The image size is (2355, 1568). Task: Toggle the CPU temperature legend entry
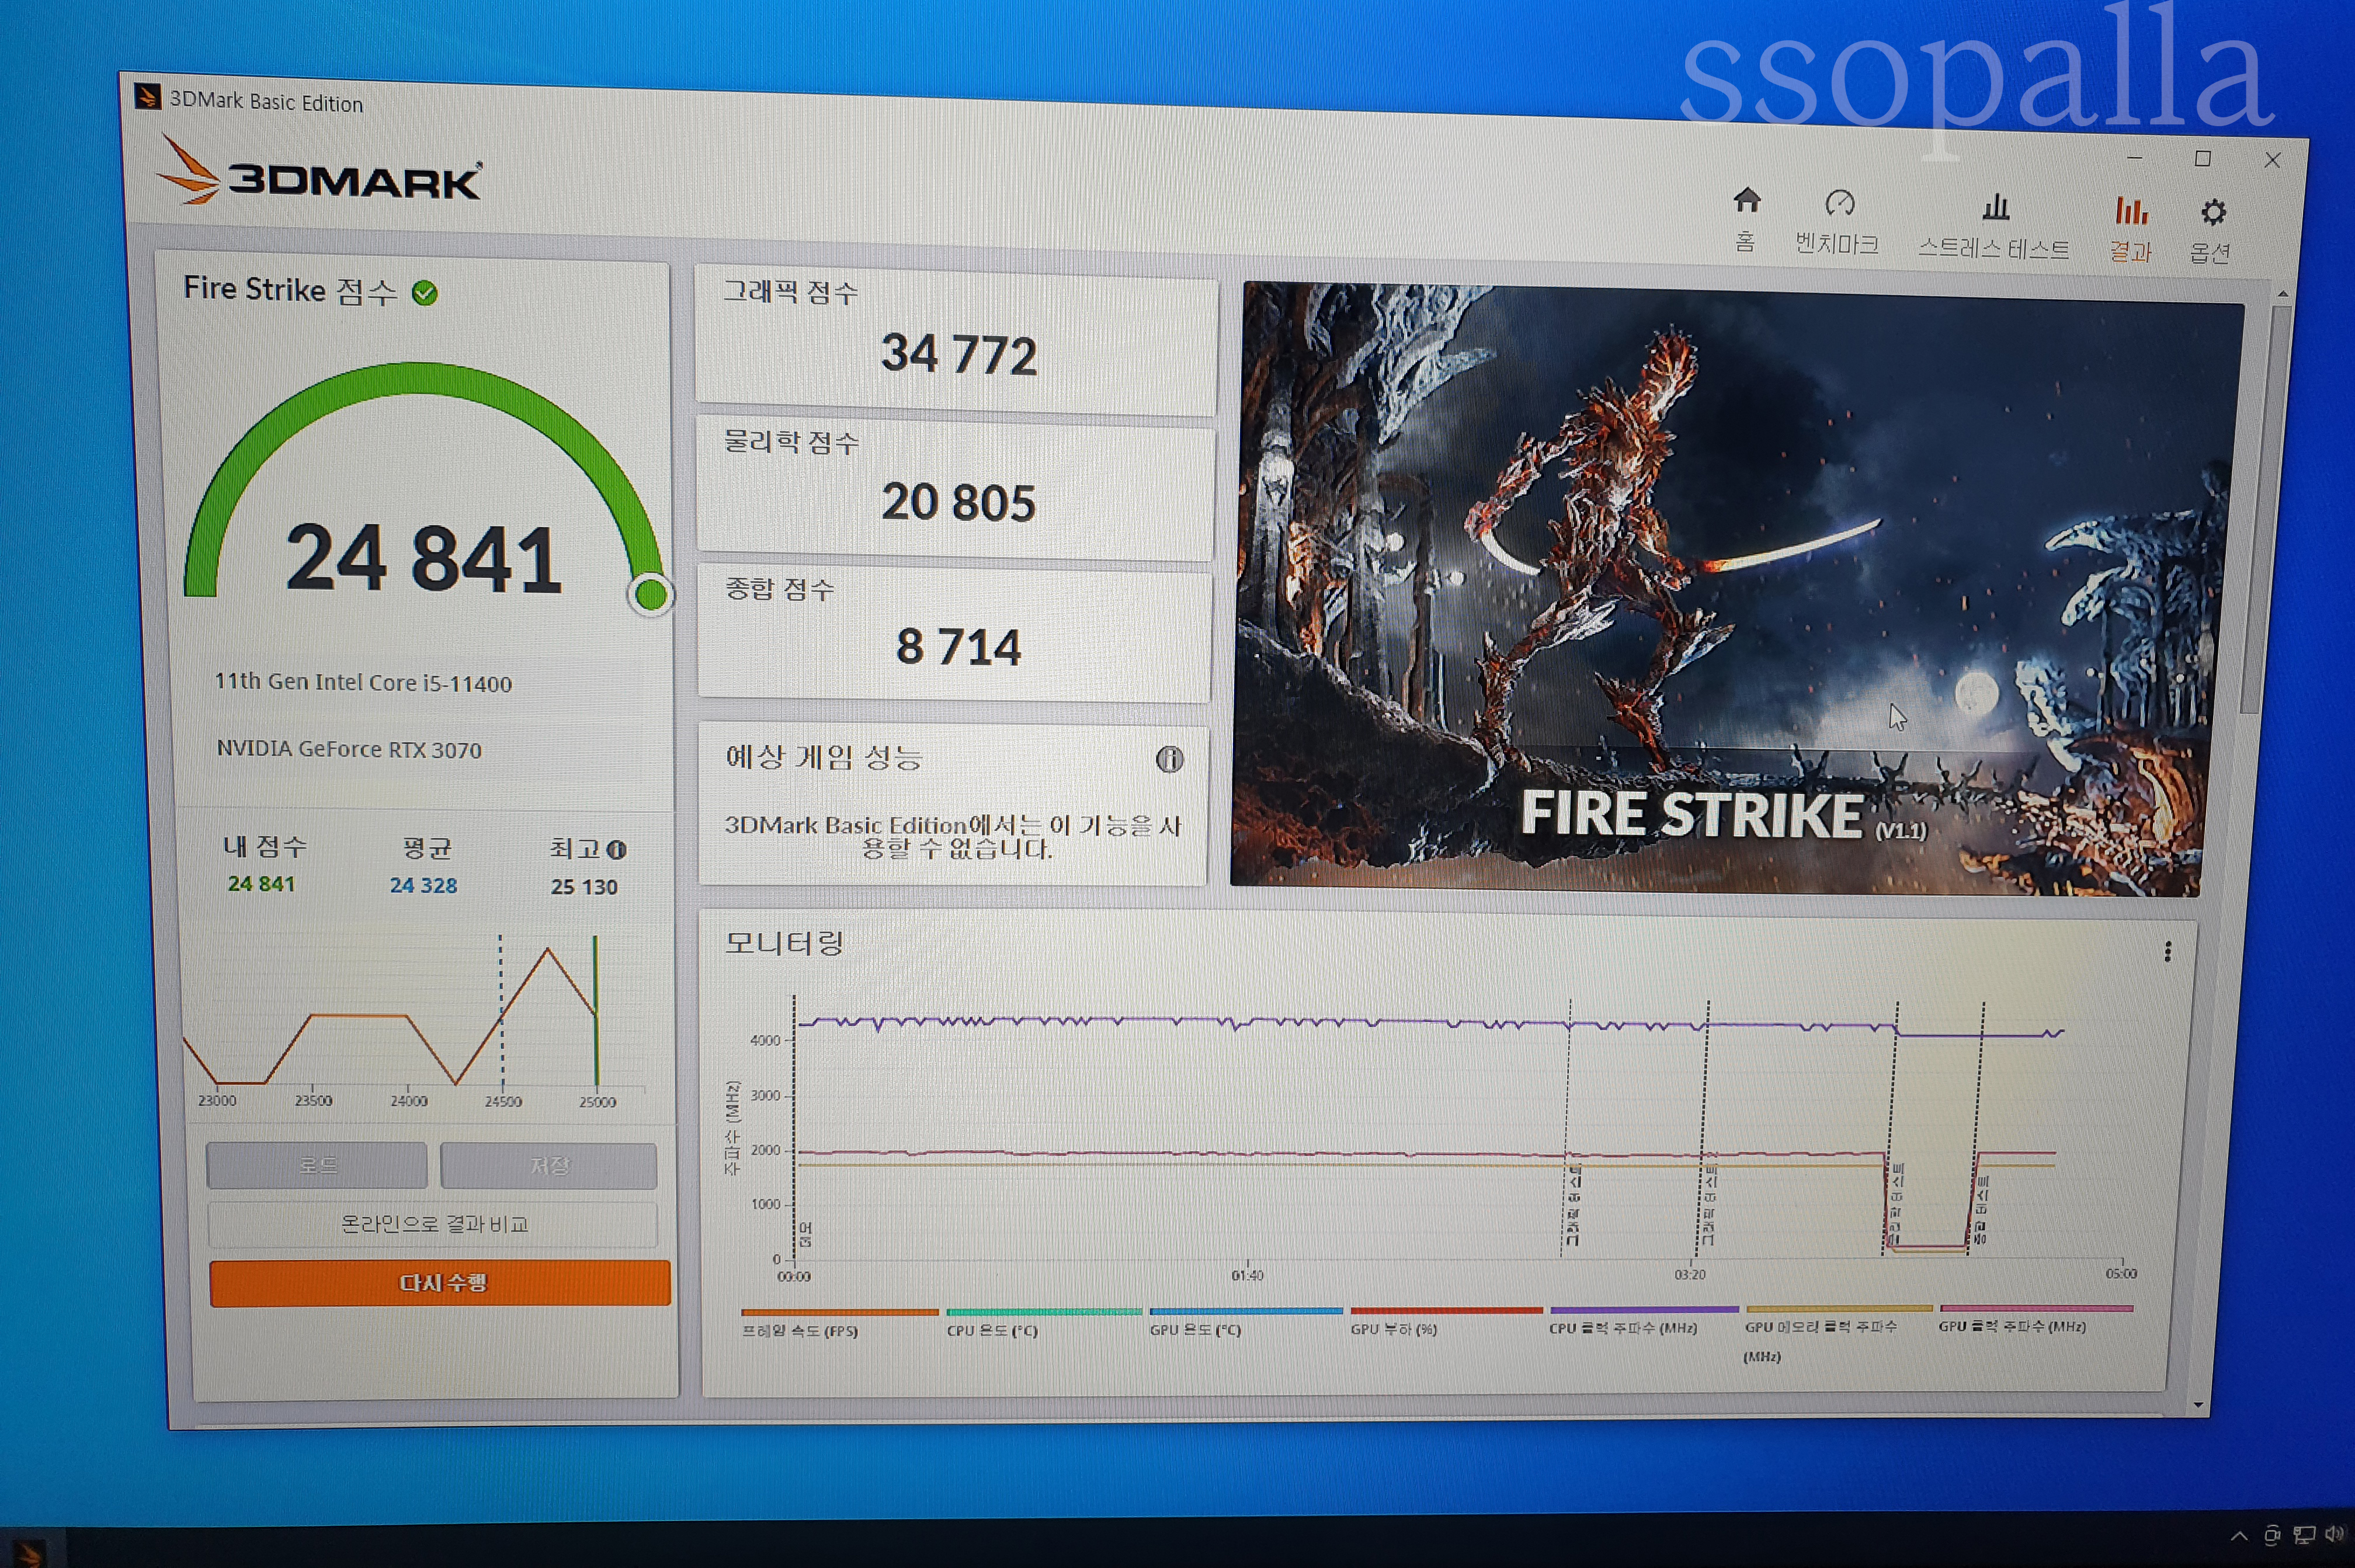(992, 1331)
